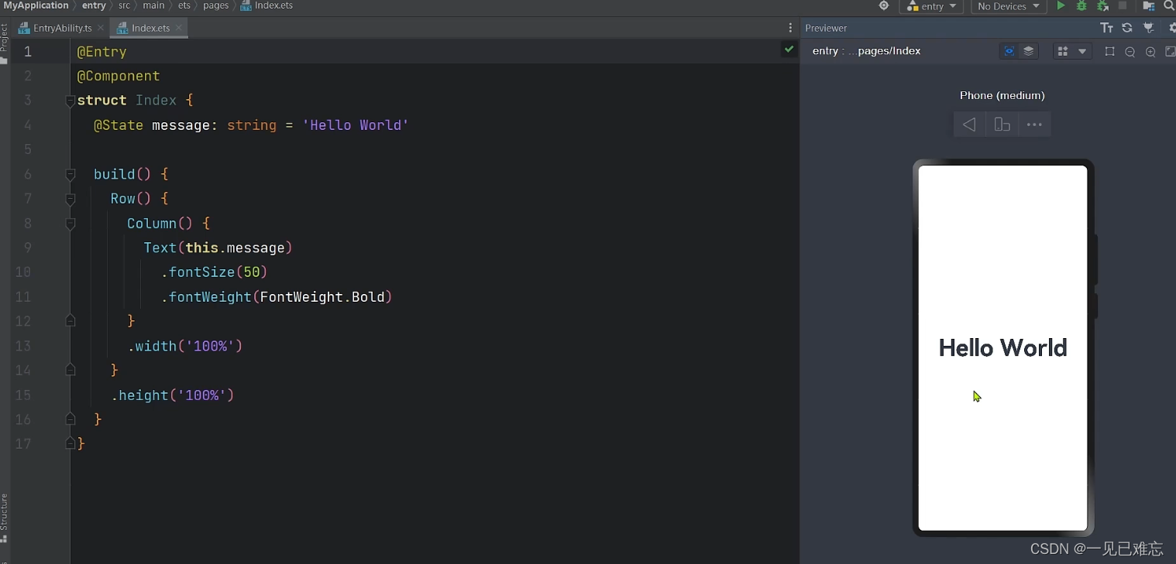
Task: Open the three-dots menu under Phone (medium)
Action: coord(1034,125)
